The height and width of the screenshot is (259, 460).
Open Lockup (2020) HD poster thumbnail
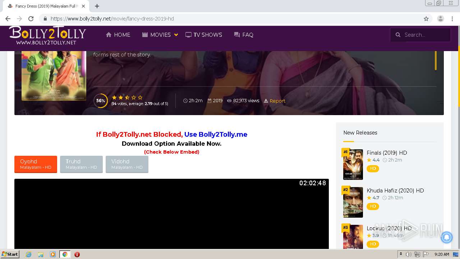tap(353, 237)
